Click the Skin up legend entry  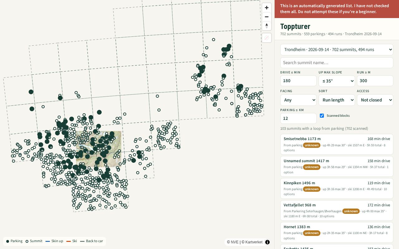pos(54,241)
